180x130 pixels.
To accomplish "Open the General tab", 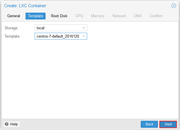I will coord(13,16).
